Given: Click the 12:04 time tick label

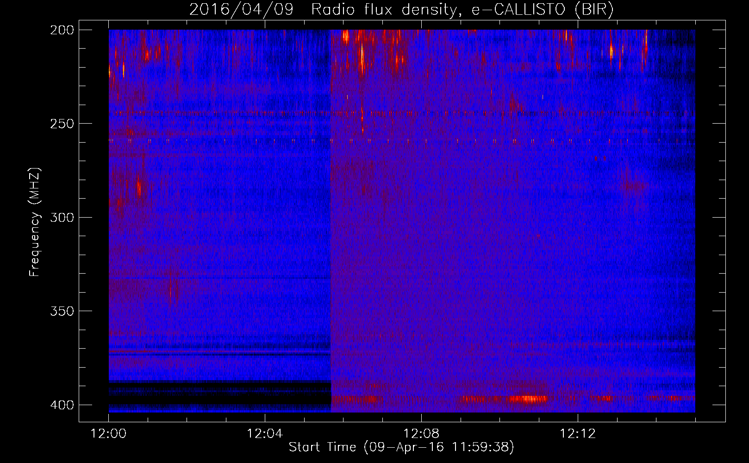Looking at the screenshot, I should (x=265, y=434).
